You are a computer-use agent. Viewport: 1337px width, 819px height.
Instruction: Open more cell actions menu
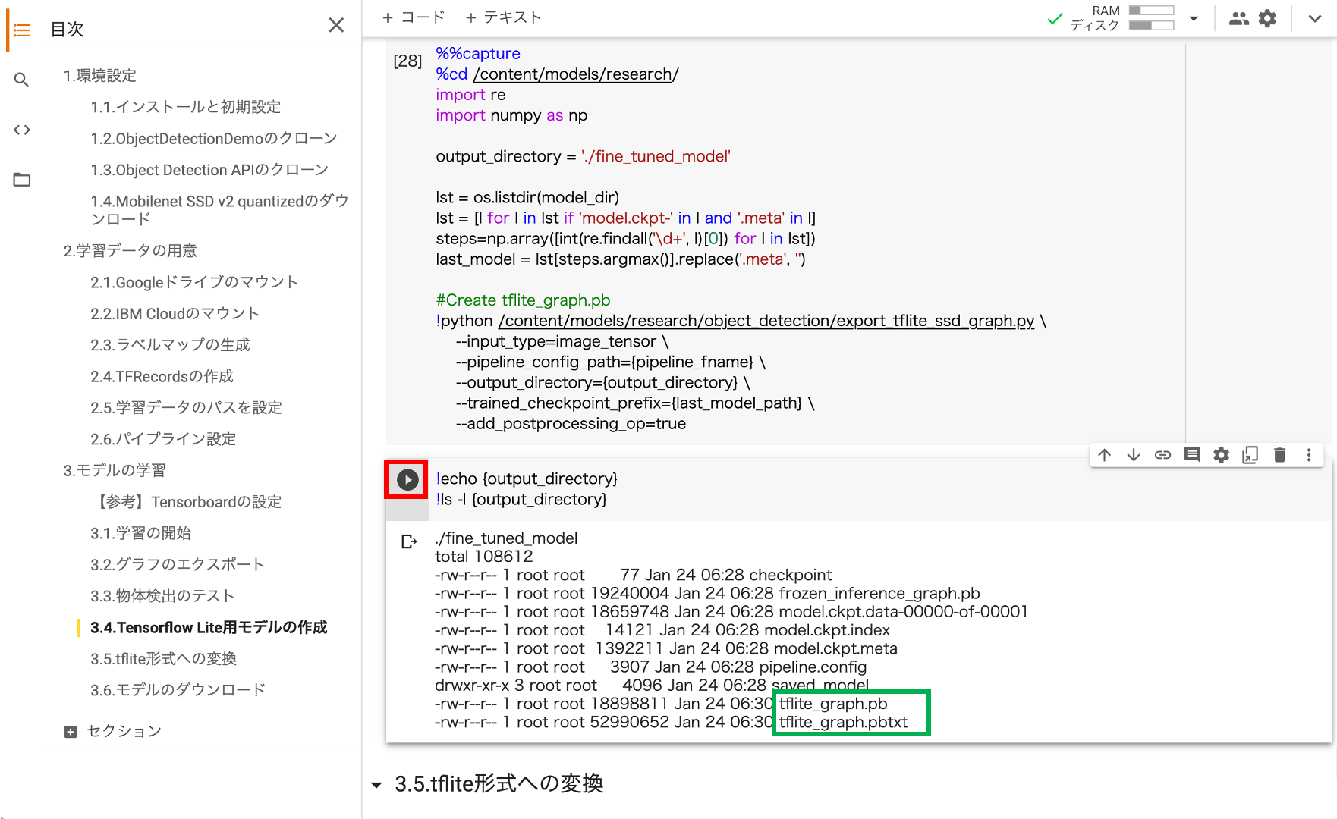[x=1309, y=455]
